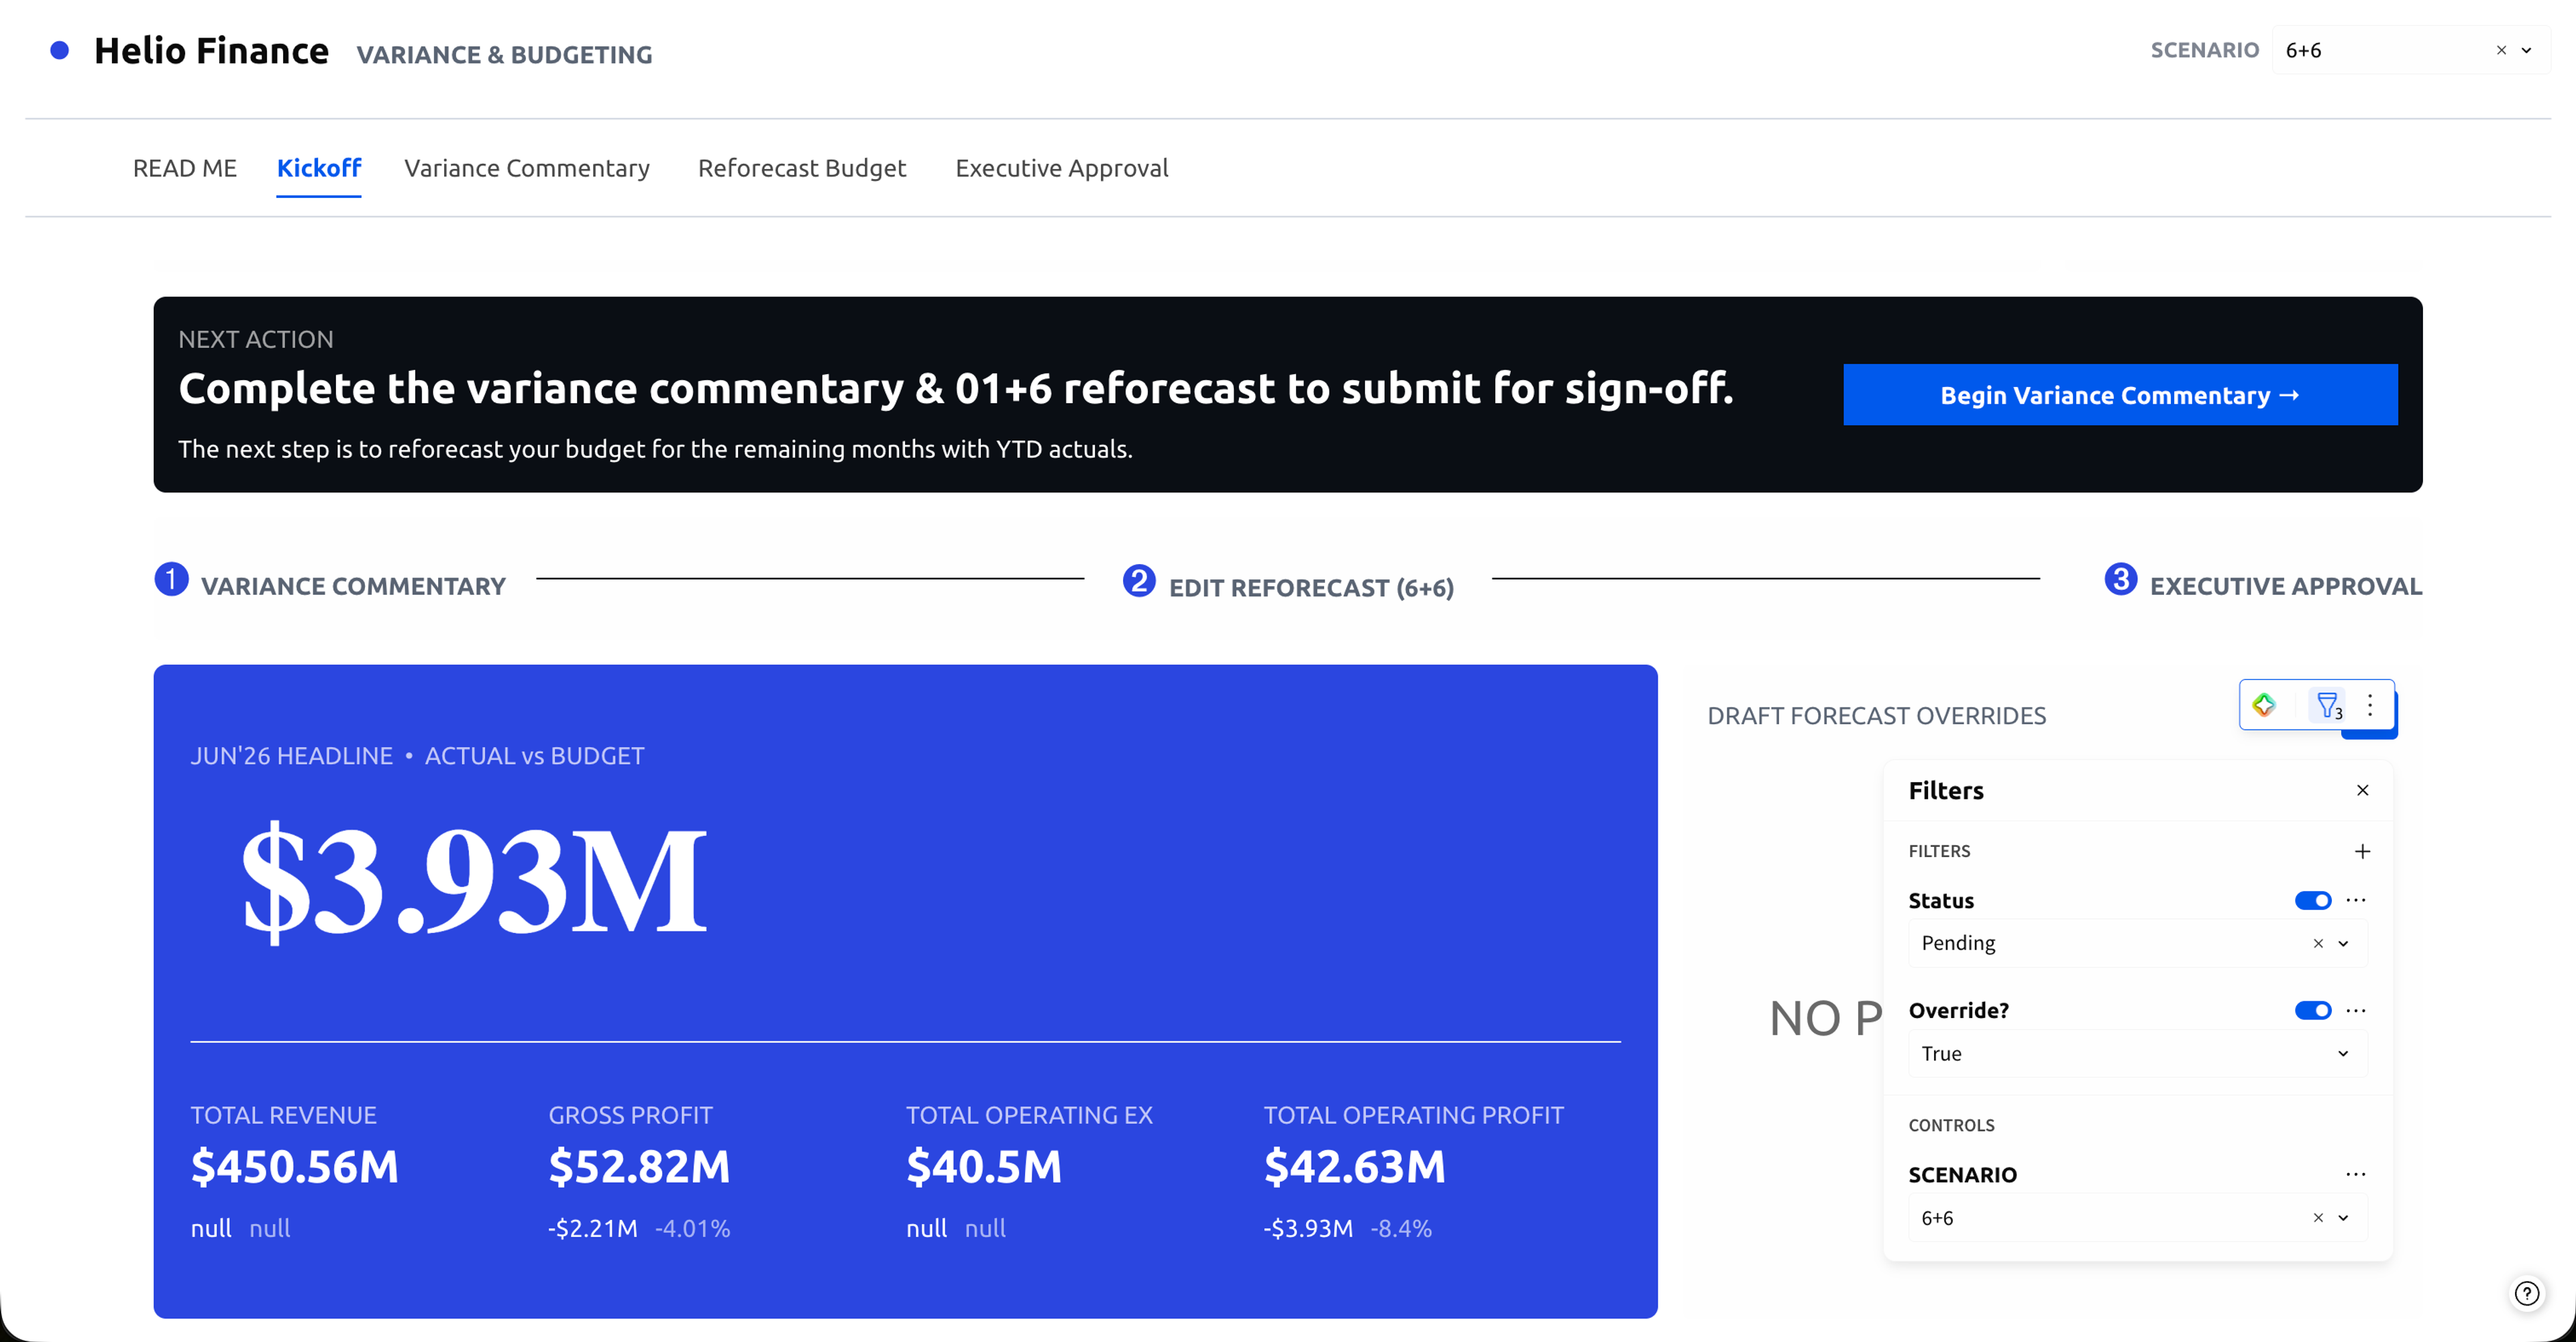This screenshot has height=1342, width=2576.
Task: Click the Total Operating Profit $42.63M value
Action: (x=1355, y=1166)
